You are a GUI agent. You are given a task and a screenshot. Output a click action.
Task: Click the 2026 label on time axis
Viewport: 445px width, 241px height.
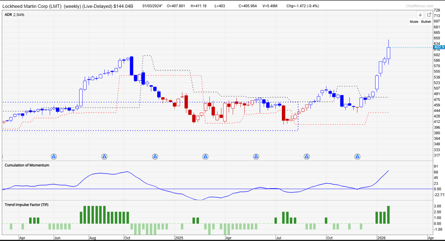point(381,238)
